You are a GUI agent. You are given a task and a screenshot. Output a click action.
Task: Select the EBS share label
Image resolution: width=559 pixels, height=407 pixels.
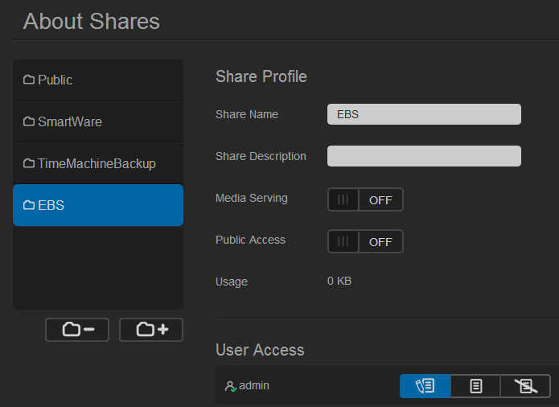click(51, 206)
